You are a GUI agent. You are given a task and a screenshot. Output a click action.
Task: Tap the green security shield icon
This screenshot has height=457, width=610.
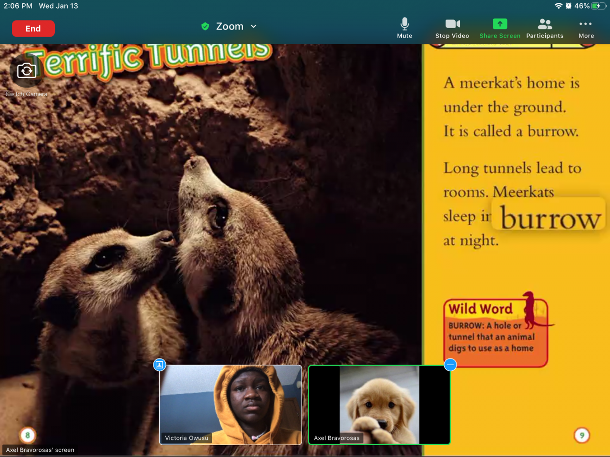click(x=205, y=27)
